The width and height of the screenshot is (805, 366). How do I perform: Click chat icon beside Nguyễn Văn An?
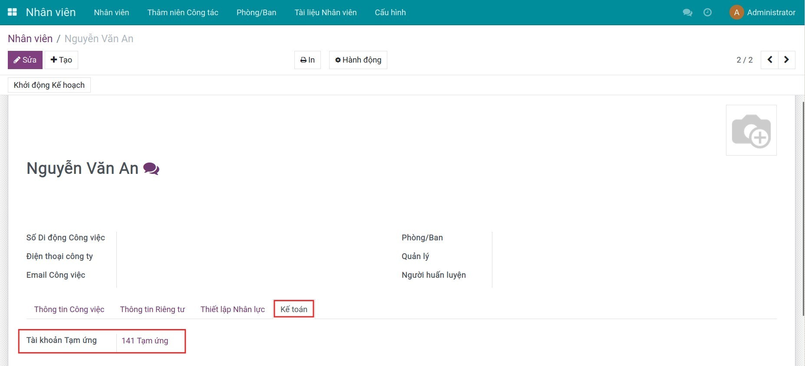(x=151, y=169)
